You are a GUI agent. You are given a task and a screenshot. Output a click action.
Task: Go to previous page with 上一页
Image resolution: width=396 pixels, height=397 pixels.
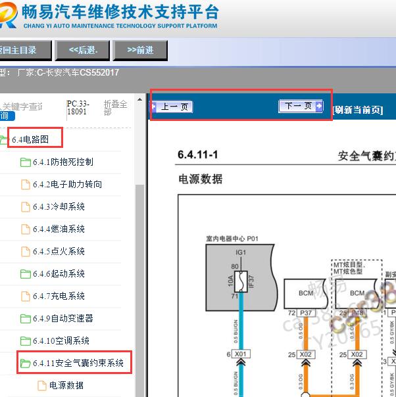(x=172, y=106)
